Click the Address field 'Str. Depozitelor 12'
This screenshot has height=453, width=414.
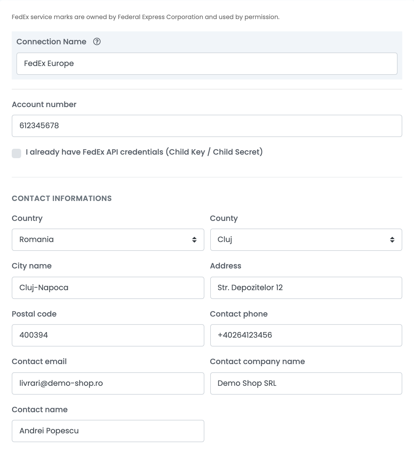[x=306, y=288]
